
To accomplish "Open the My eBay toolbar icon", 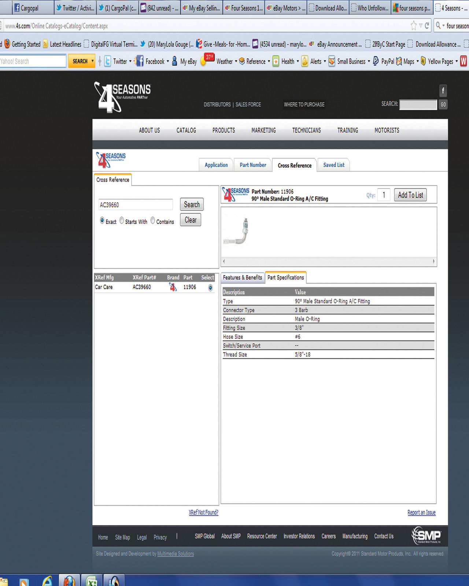I will 175,61.
